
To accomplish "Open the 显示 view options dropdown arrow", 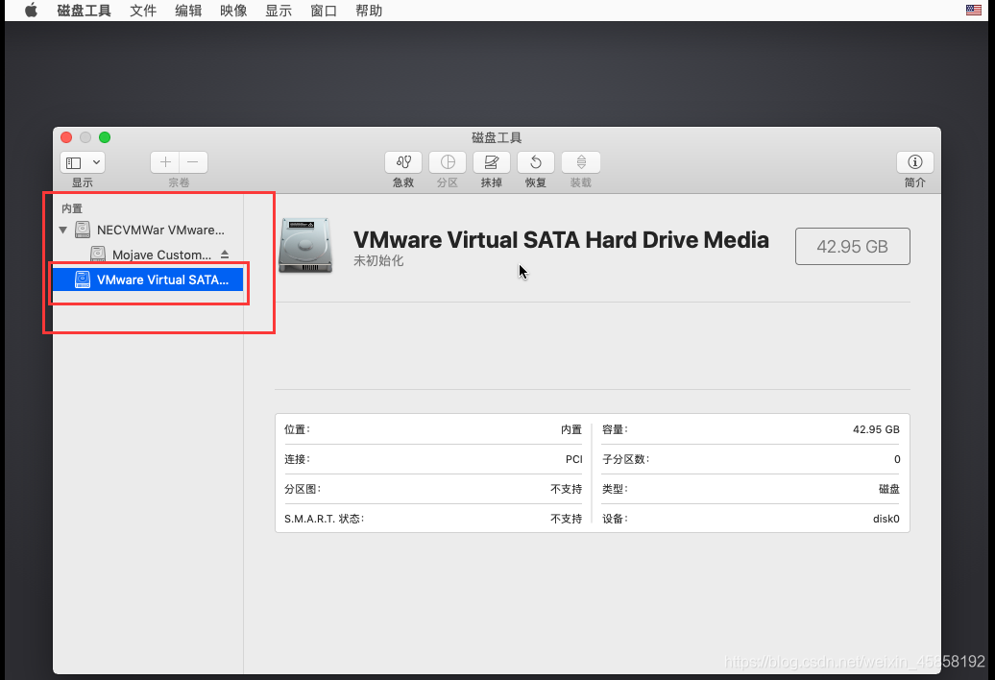I will (96, 162).
